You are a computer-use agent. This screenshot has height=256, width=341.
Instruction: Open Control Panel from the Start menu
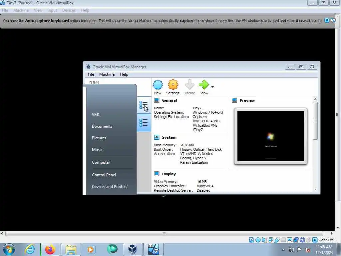pos(104,175)
